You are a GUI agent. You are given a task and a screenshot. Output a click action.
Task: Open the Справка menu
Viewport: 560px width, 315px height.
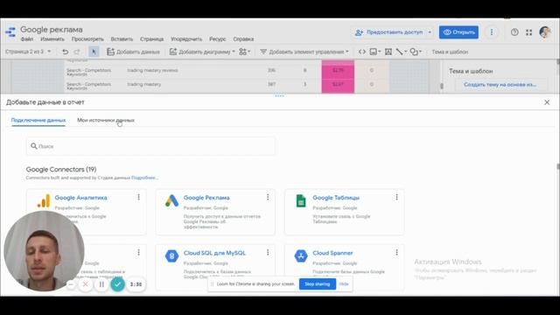coord(243,38)
